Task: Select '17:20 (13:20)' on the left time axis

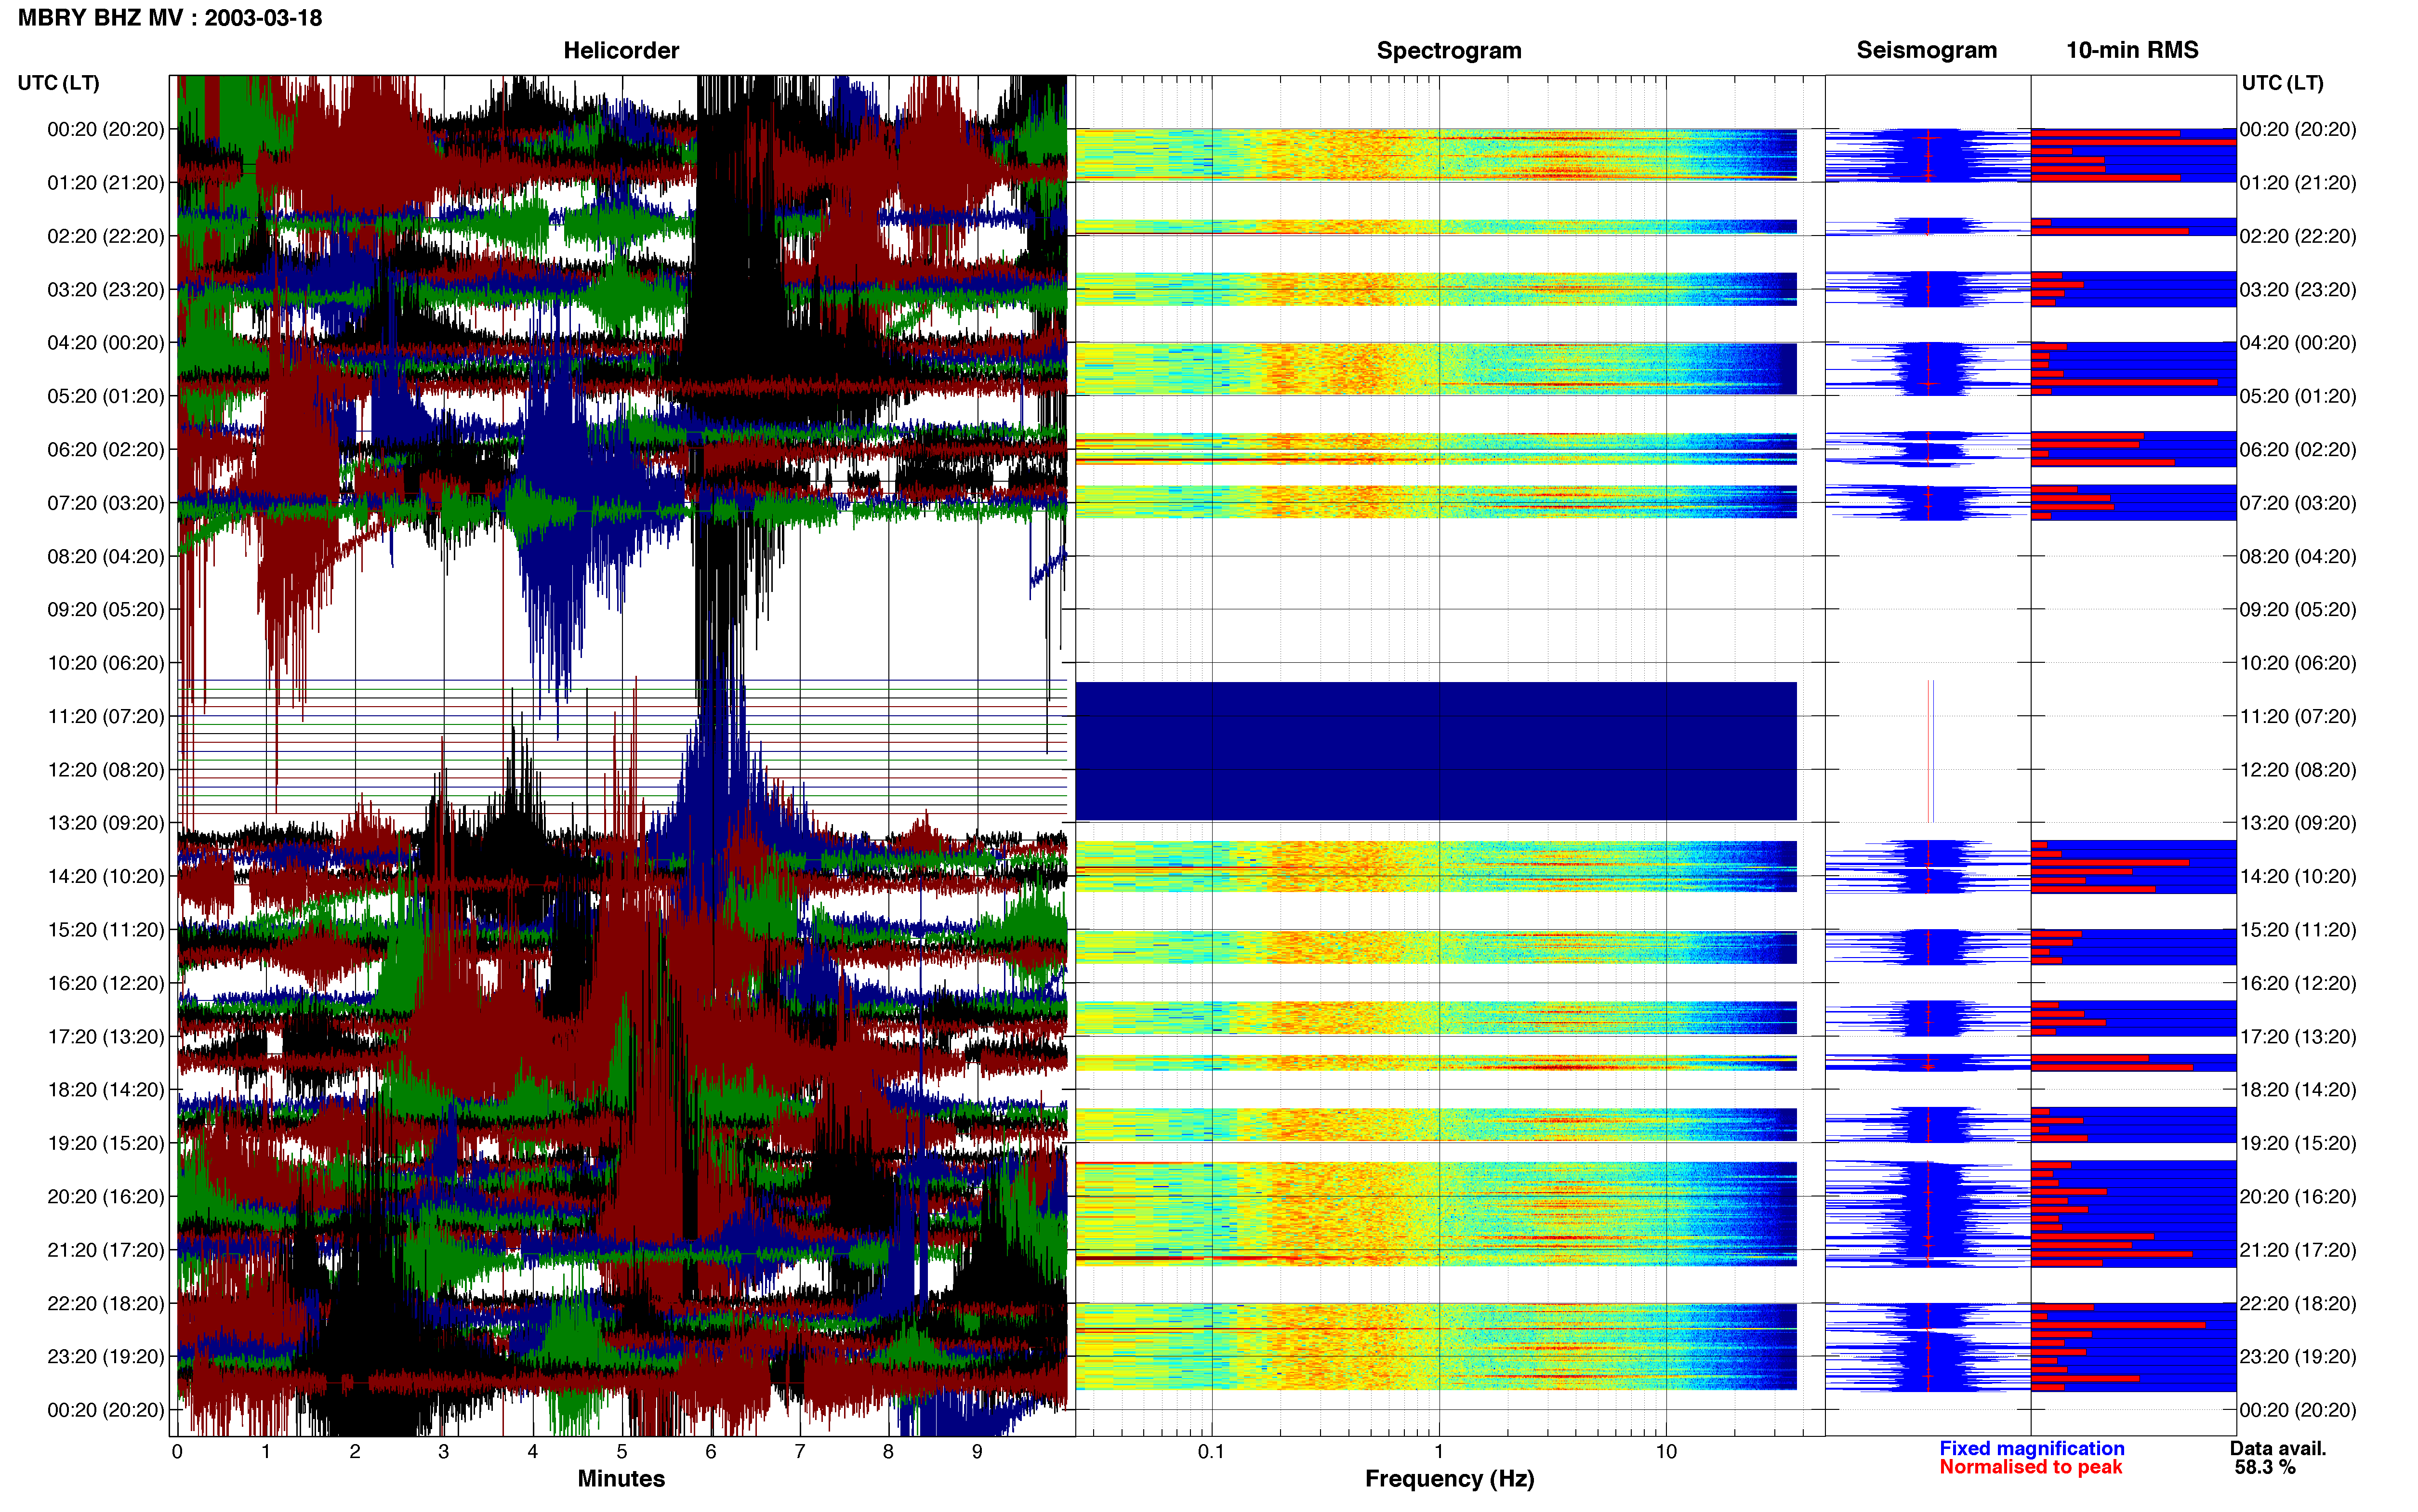Action: point(106,1037)
